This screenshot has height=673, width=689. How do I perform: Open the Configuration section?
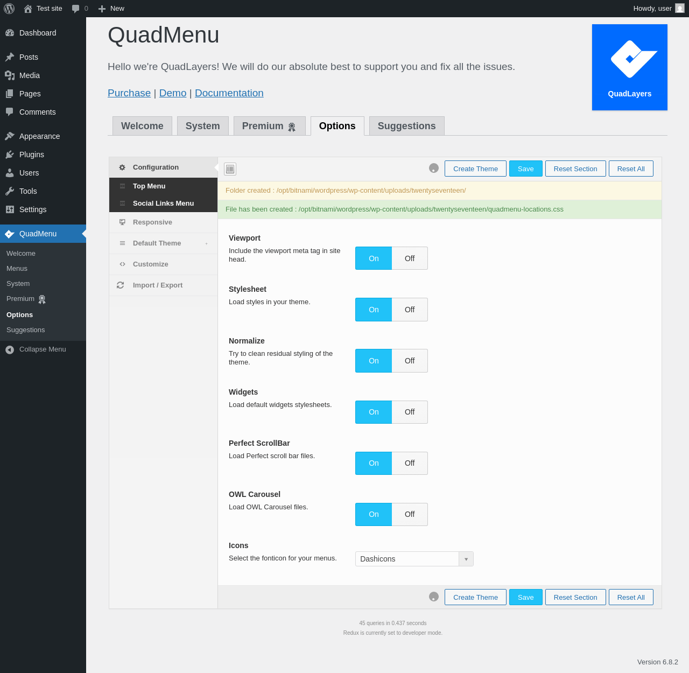pos(163,167)
